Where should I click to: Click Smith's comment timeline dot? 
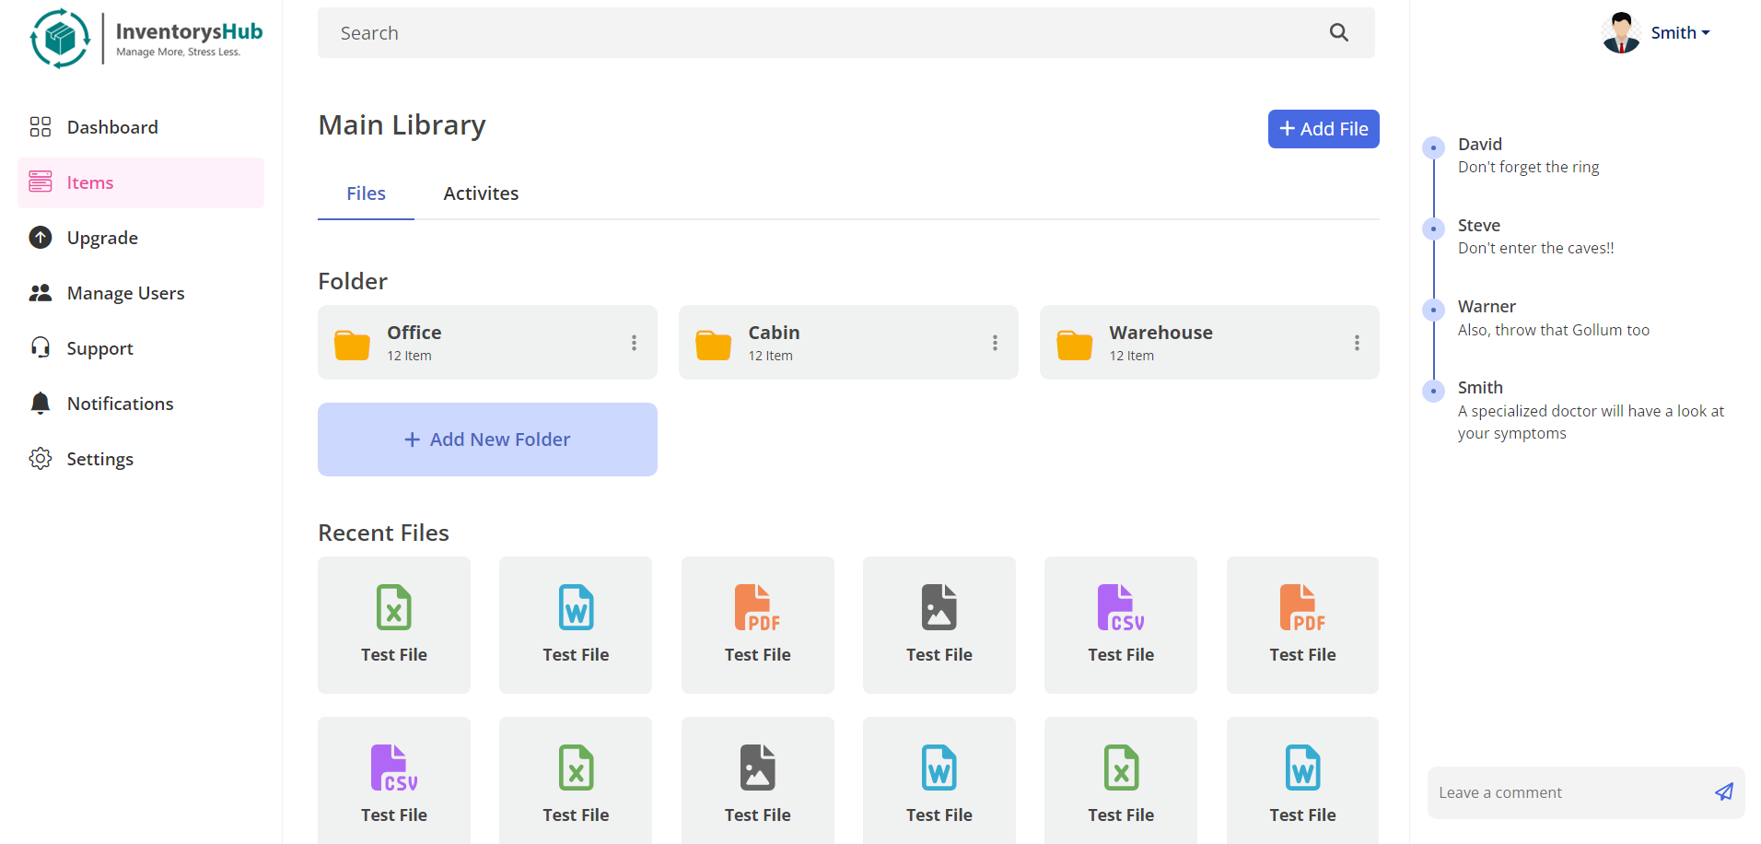(1433, 391)
